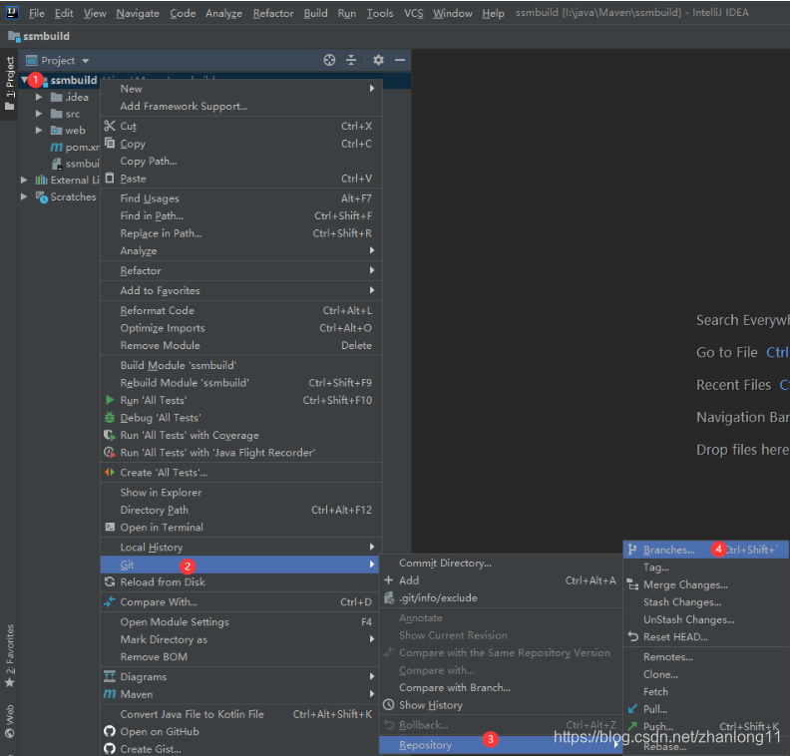This screenshot has height=756, width=790.
Task: Select Git in context menu
Action: point(239,565)
